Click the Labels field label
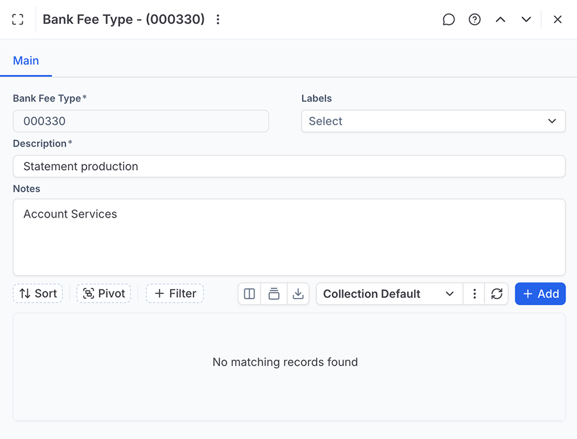 pos(317,98)
